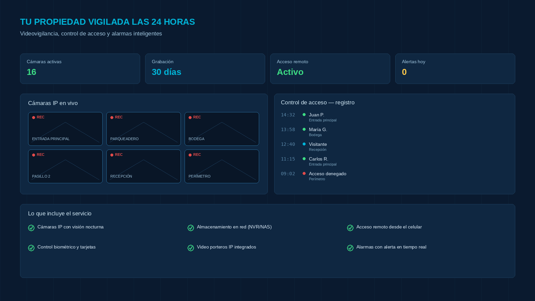This screenshot has width=535, height=301.
Task: Click the green status dot beside Juan P.
Action: pyautogui.click(x=304, y=115)
